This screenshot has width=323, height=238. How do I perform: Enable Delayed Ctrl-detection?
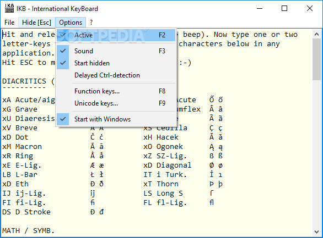coord(116,75)
